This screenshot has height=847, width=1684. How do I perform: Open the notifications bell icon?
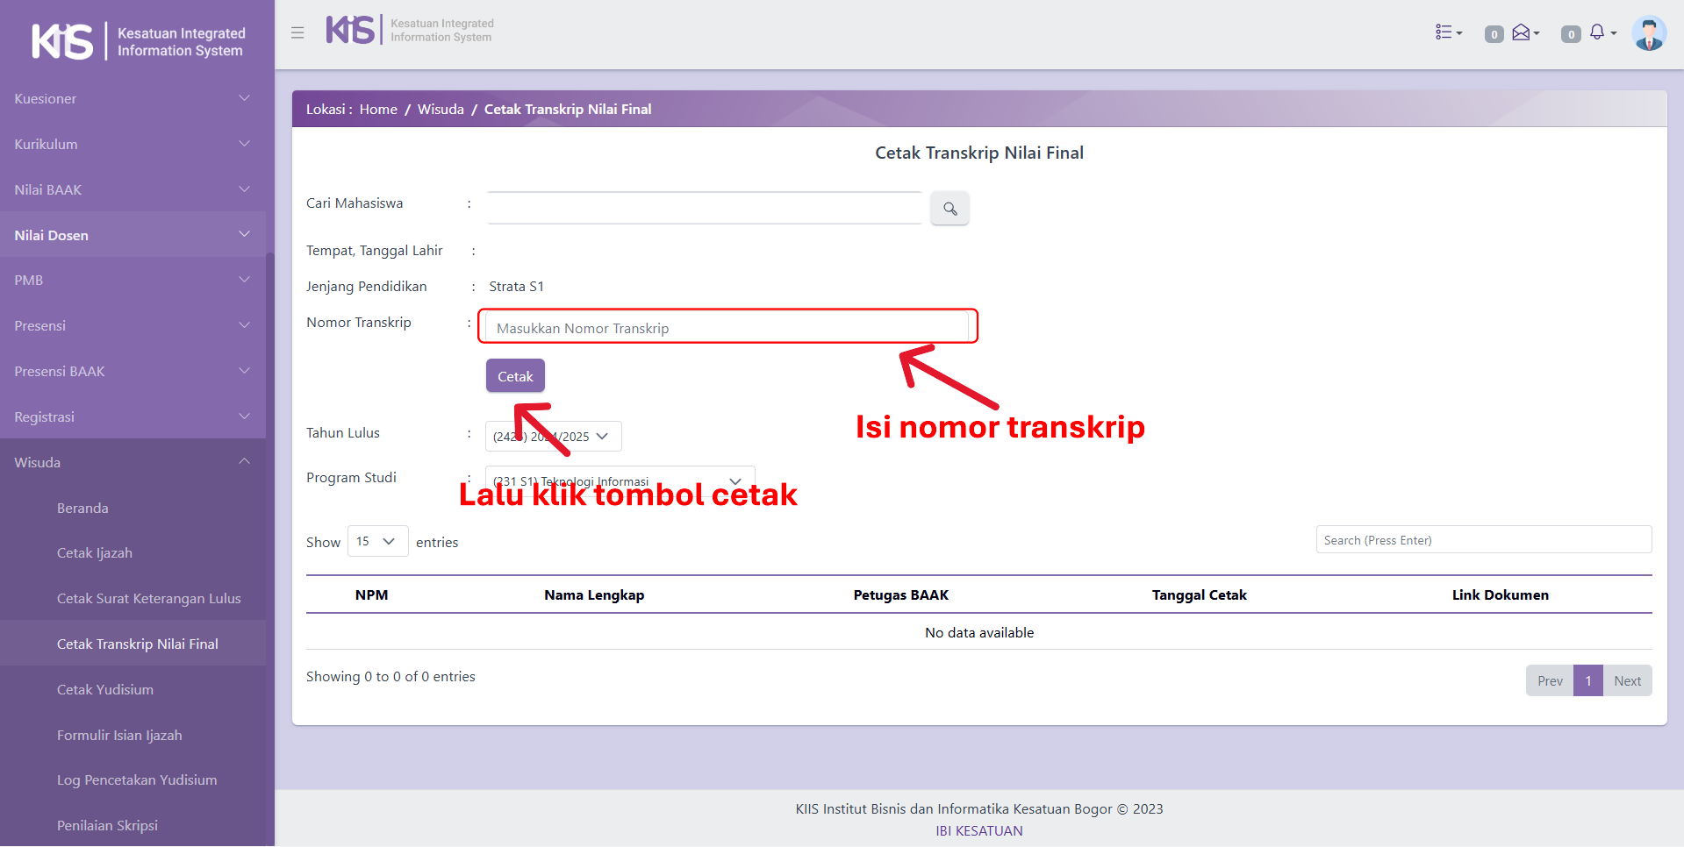click(x=1598, y=32)
